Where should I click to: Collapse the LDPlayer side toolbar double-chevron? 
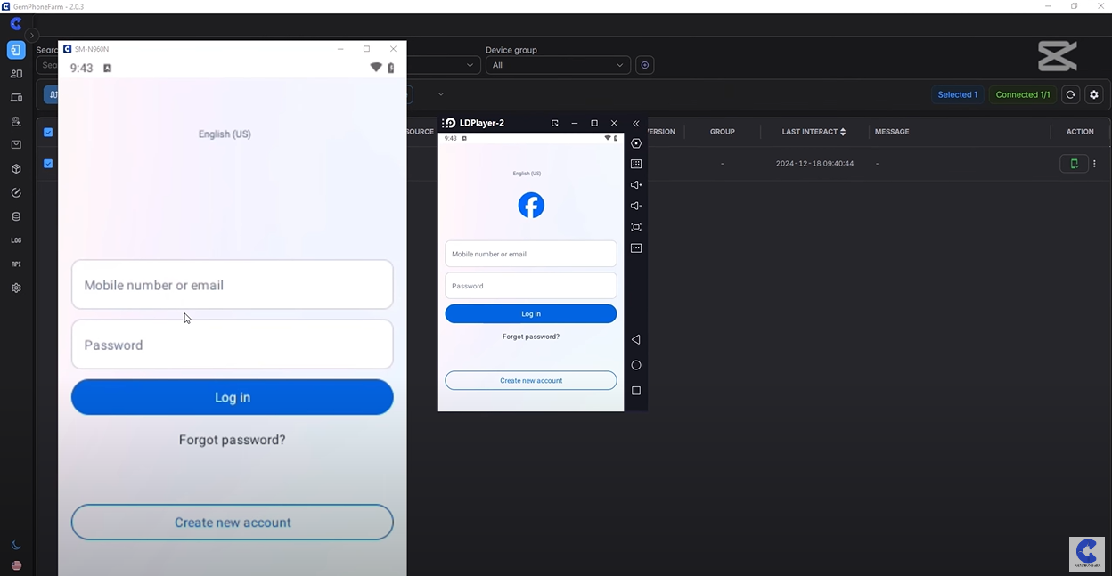pyautogui.click(x=636, y=124)
